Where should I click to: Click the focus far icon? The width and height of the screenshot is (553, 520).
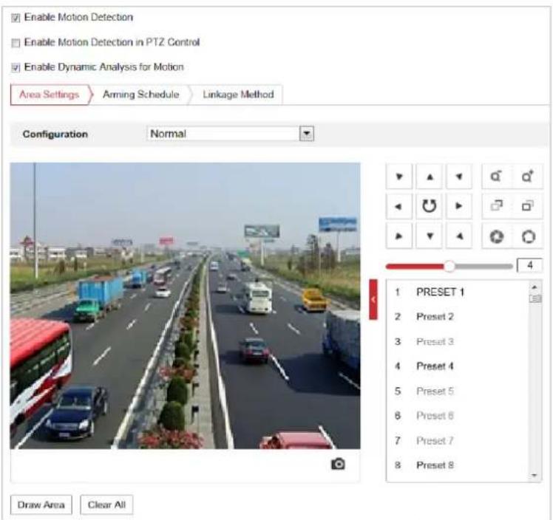[x=527, y=206]
